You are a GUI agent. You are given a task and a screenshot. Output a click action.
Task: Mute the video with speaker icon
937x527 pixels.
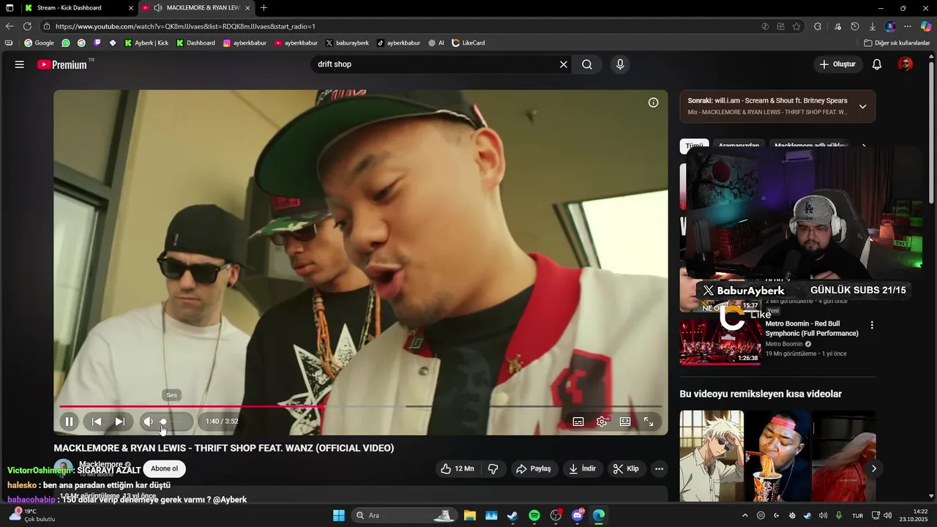pyautogui.click(x=149, y=422)
